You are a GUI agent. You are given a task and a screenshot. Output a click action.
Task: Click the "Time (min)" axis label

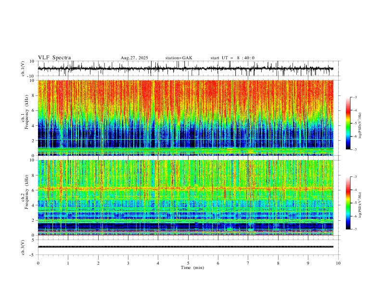pos(192,268)
